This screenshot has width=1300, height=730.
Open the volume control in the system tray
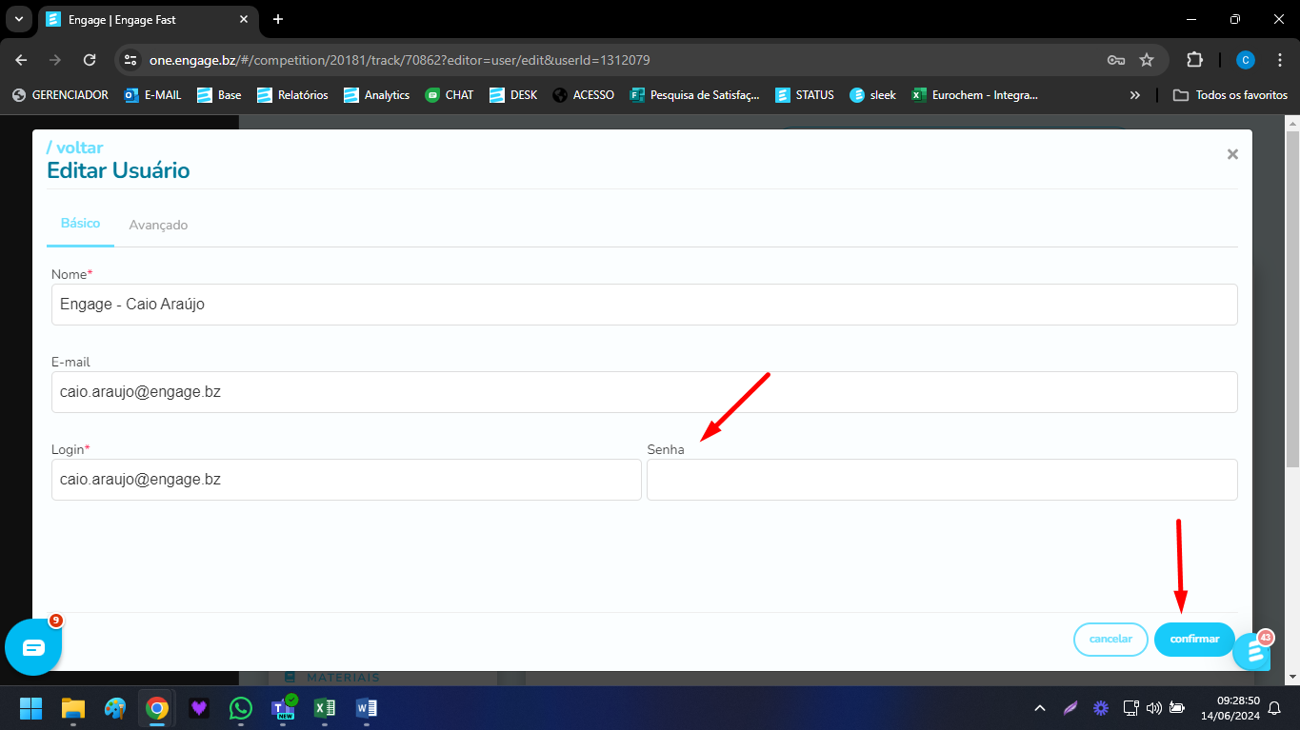click(1153, 708)
